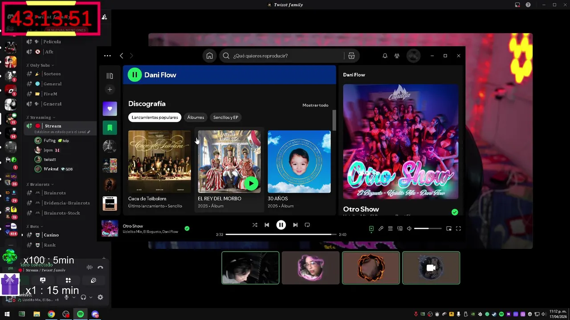Viewport: 570px width, 320px height.
Task: Disconnect from Discord voice call
Action: click(x=100, y=267)
